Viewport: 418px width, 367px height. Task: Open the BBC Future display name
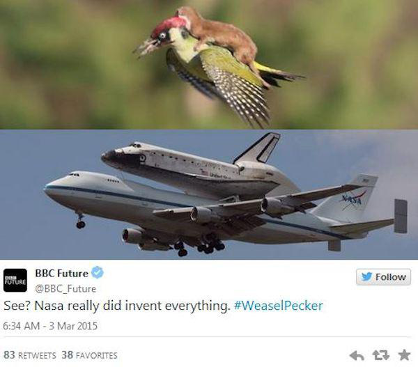click(61, 273)
